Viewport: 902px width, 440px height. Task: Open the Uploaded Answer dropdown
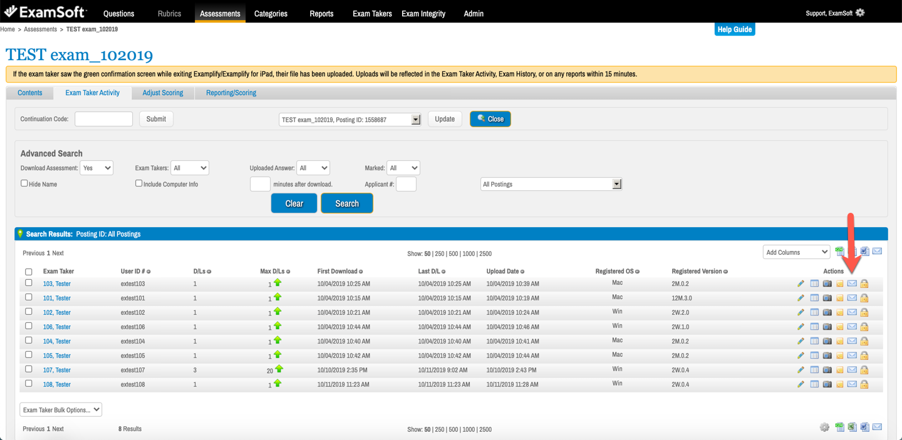313,168
